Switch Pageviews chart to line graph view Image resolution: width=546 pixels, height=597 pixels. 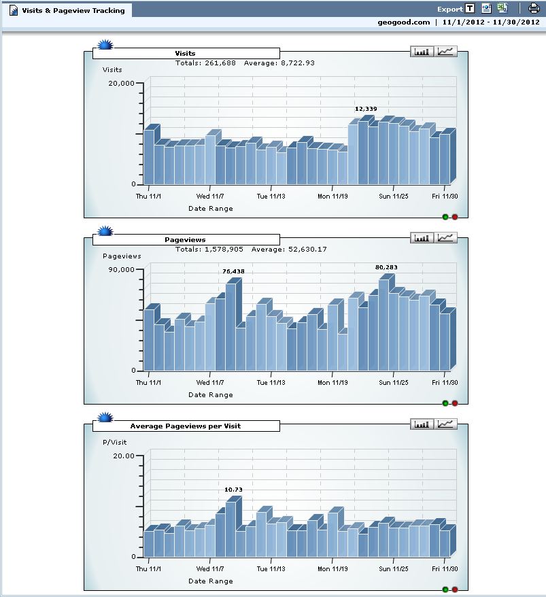coord(447,237)
